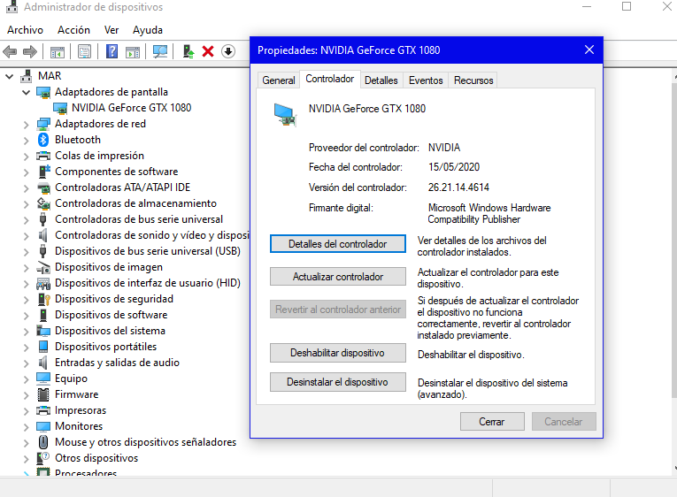The image size is (677, 497).
Task: Click the red X uninstall device icon
Action: click(x=208, y=51)
